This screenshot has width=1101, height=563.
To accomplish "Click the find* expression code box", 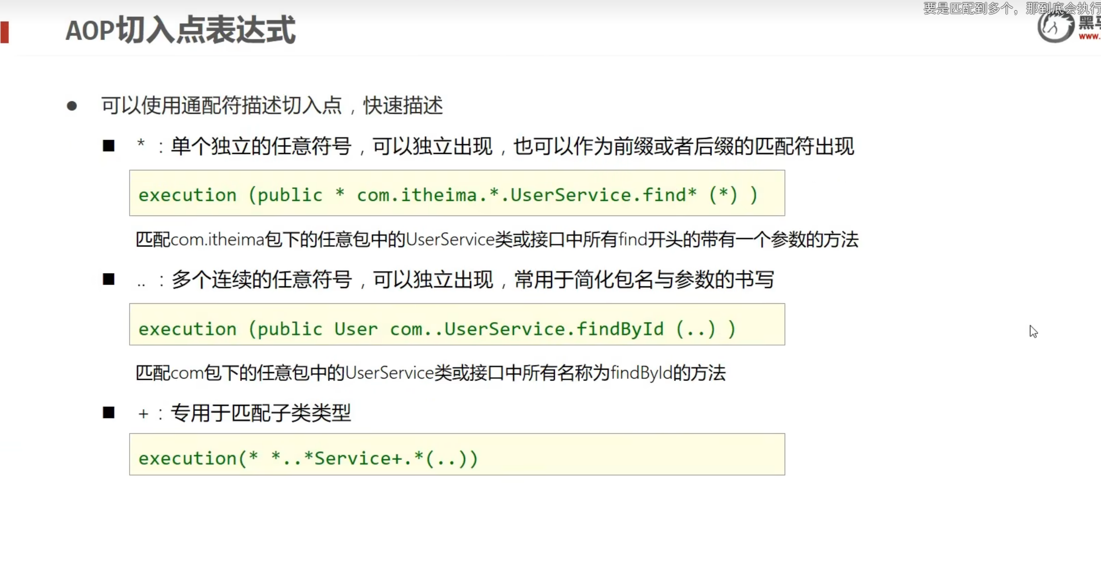I will (x=457, y=193).
